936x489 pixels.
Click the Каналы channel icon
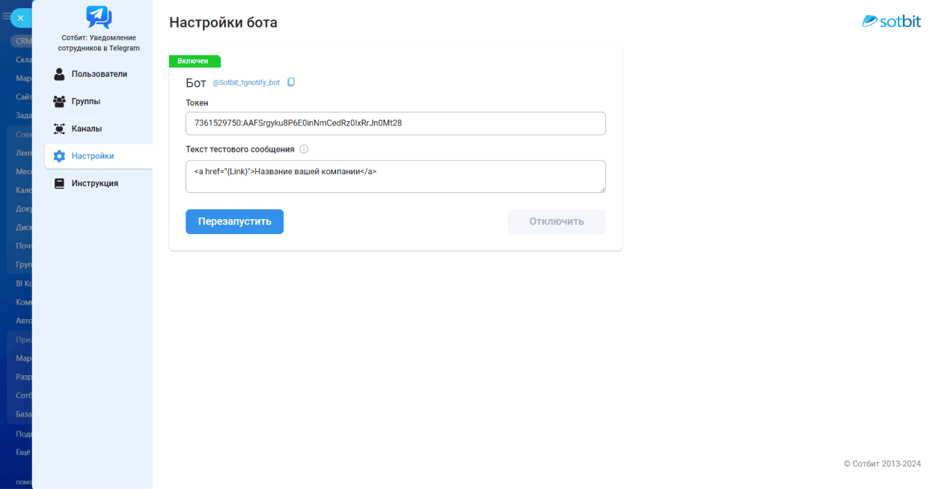click(x=60, y=129)
